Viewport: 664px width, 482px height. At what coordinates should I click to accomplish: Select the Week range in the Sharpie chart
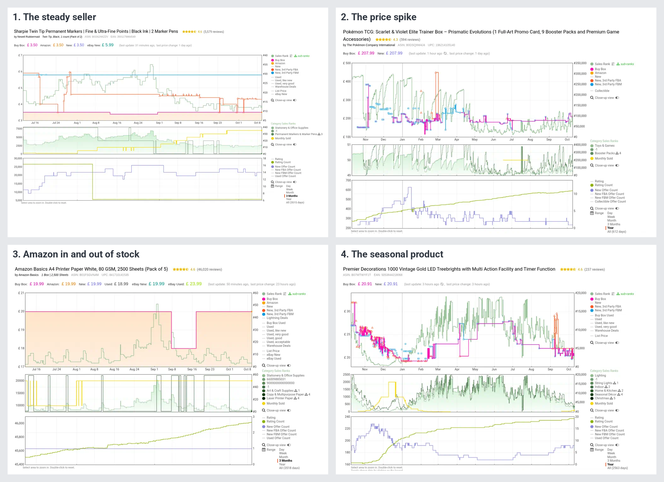pos(289,189)
